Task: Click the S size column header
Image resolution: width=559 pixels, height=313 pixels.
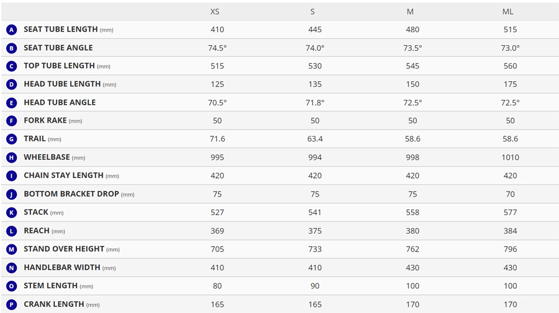Action: tap(312, 12)
